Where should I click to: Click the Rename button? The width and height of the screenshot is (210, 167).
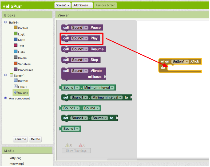(x=20, y=139)
